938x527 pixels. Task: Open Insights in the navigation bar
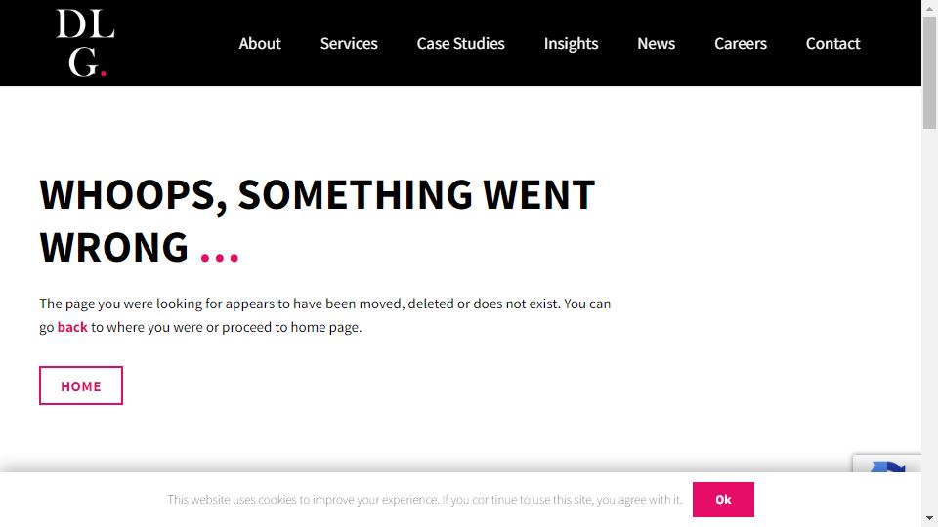click(571, 44)
